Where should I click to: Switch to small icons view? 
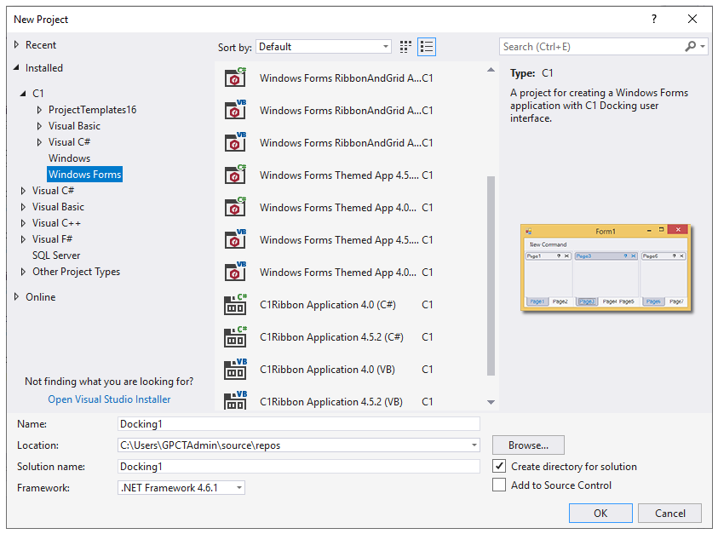coord(405,47)
